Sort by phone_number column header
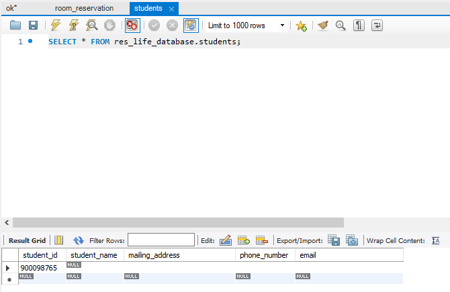This screenshot has width=450, height=292. (x=264, y=255)
